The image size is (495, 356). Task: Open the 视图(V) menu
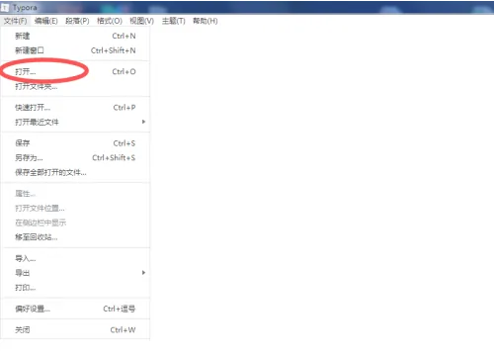(x=141, y=21)
